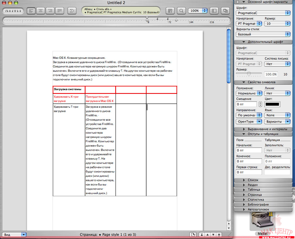Click the Загрузка системы table cell
Screen dimensions: 295x239
69,90
